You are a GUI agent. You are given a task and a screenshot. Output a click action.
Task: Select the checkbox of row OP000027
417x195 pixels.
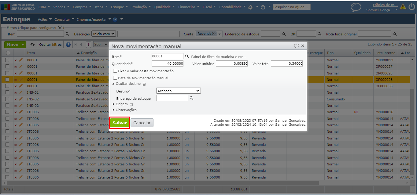pos(7,67)
